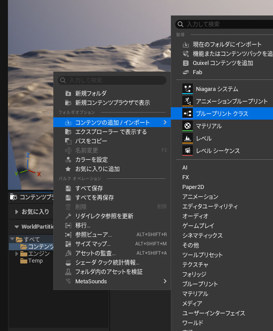Select the Temp folder in tree
273x331 pixels.
[x=35, y=261]
